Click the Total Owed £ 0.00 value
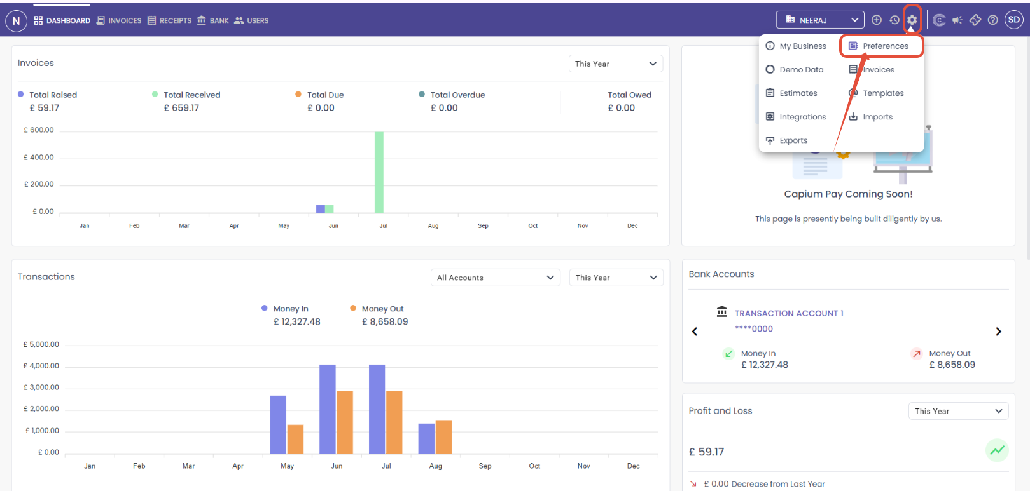This screenshot has width=1030, height=491. point(622,108)
